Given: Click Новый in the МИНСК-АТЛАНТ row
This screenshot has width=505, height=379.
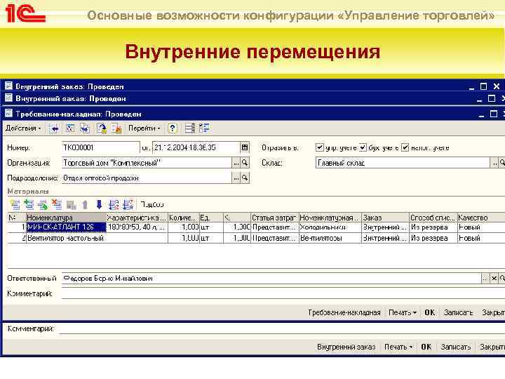Looking at the screenshot, I should pos(481,227).
